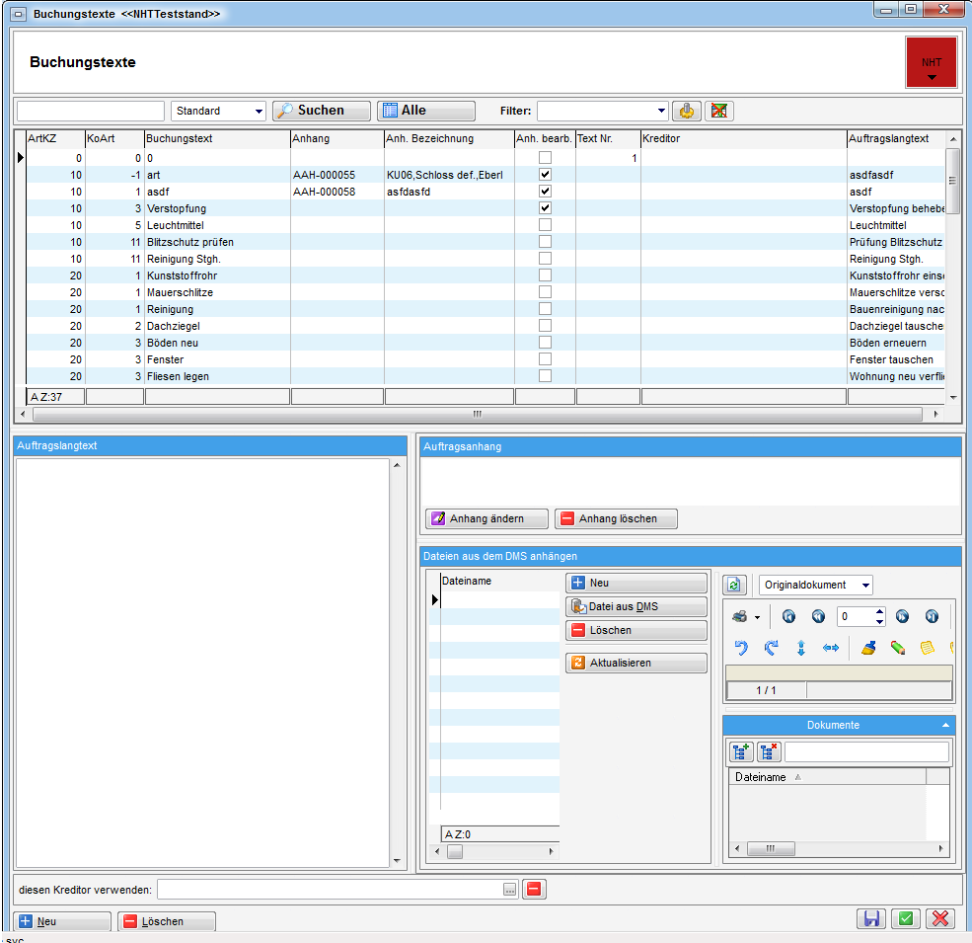Collapse the Dokumente panel header
Screen dimensions: 972x943
click(946, 725)
